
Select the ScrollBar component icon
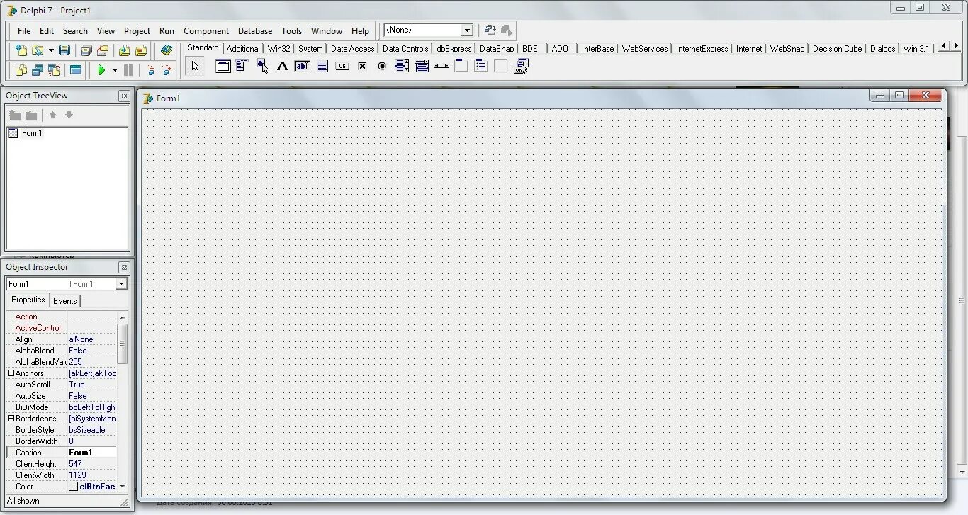pos(441,66)
